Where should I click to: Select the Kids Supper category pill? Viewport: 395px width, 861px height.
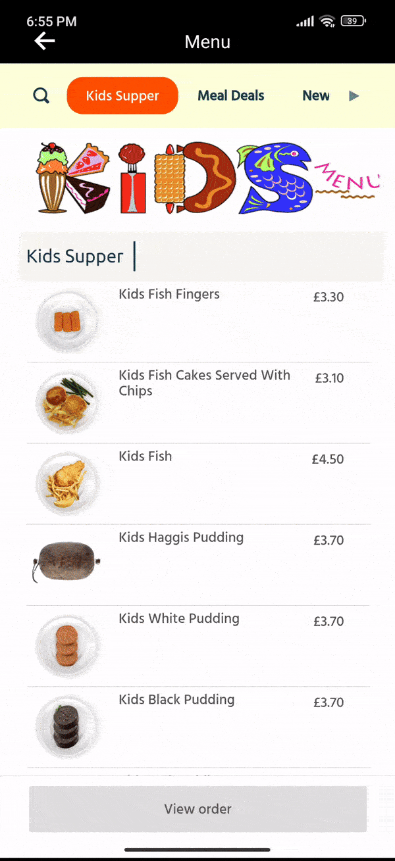coord(122,95)
